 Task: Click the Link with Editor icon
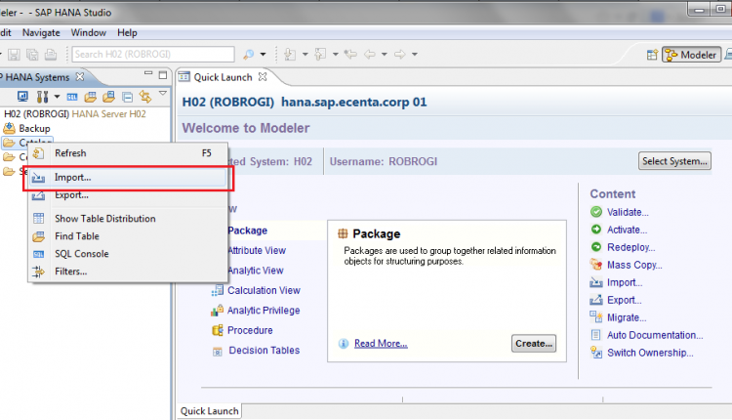[145, 97]
